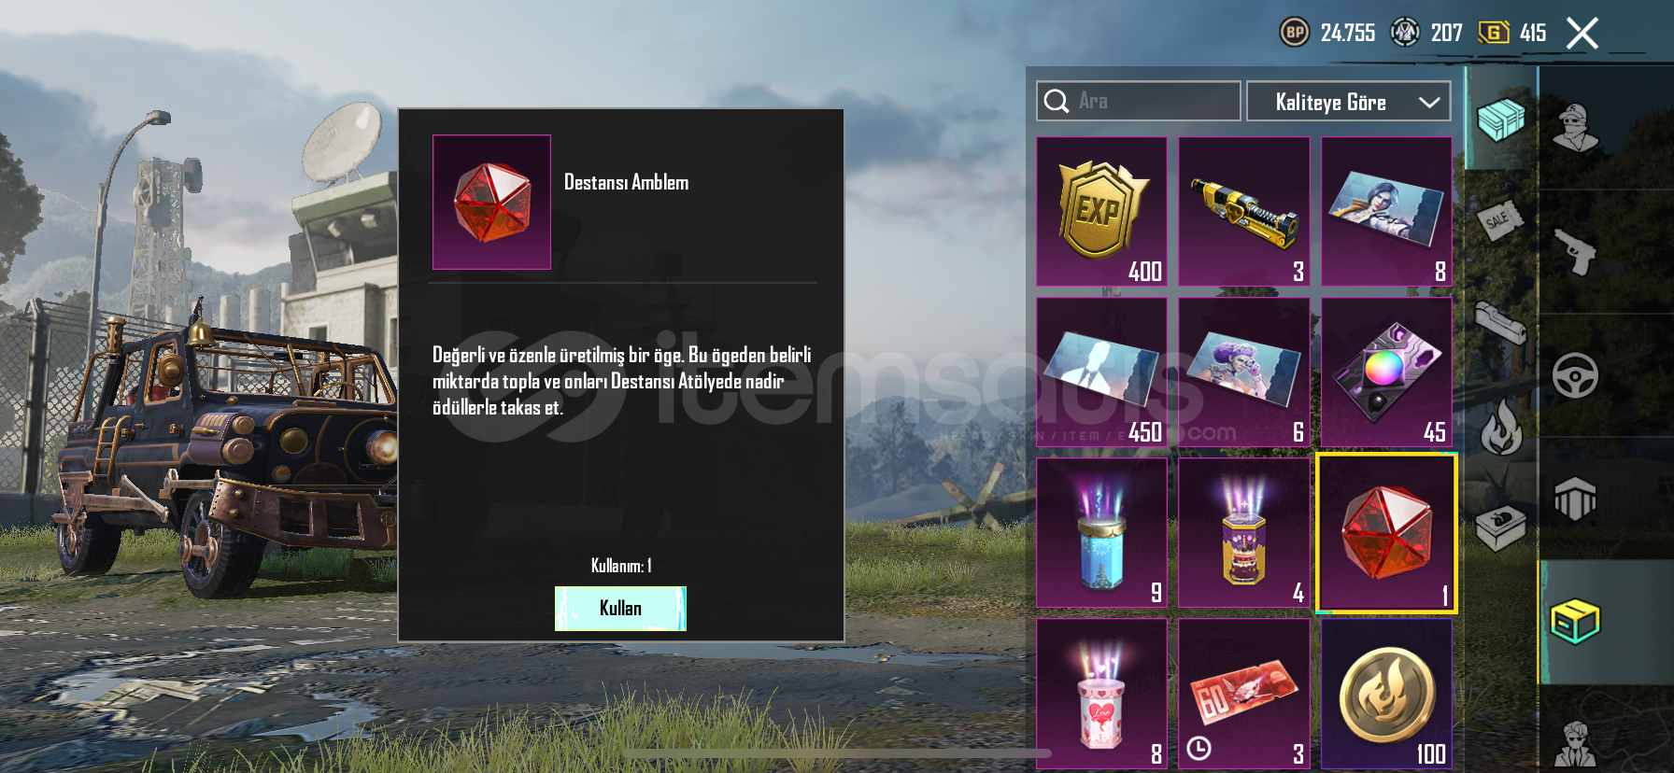
Task: Open the flame emblem category icon
Action: pos(1501,428)
